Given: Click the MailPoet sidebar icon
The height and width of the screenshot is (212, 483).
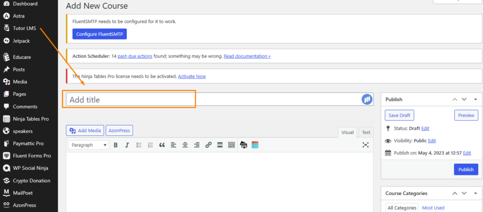Looking at the screenshot, I should (6, 193).
